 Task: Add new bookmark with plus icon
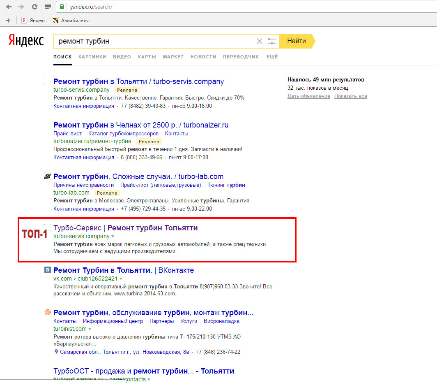coord(8,21)
